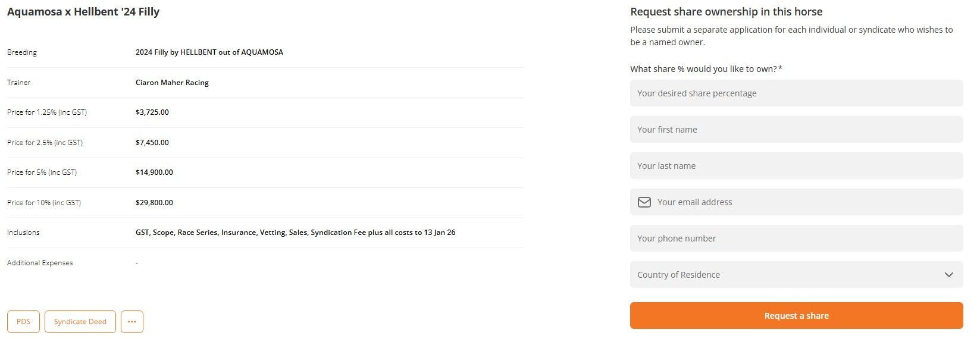Focus the desired share percentage field
The width and height of the screenshot is (977, 339).
pyautogui.click(x=796, y=93)
